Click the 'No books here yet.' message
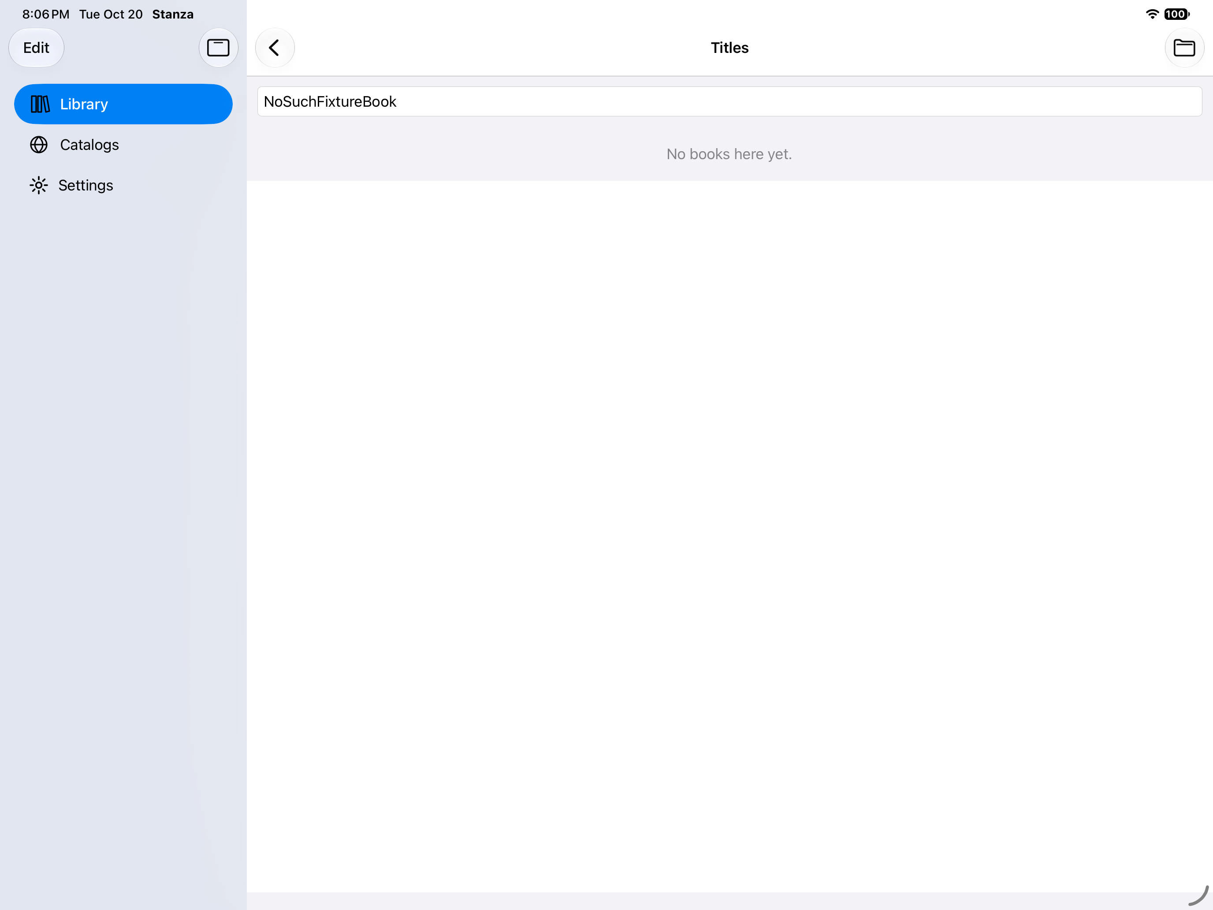 click(729, 154)
